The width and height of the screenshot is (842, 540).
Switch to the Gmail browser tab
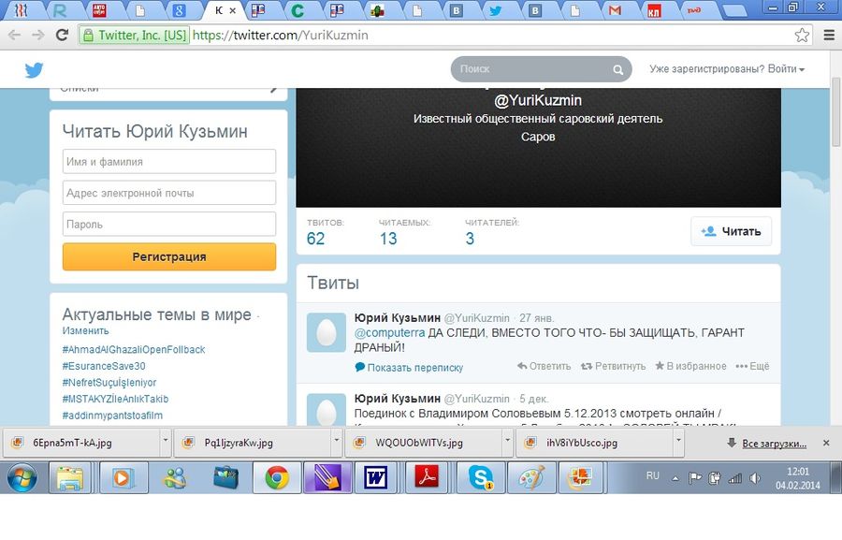click(614, 11)
